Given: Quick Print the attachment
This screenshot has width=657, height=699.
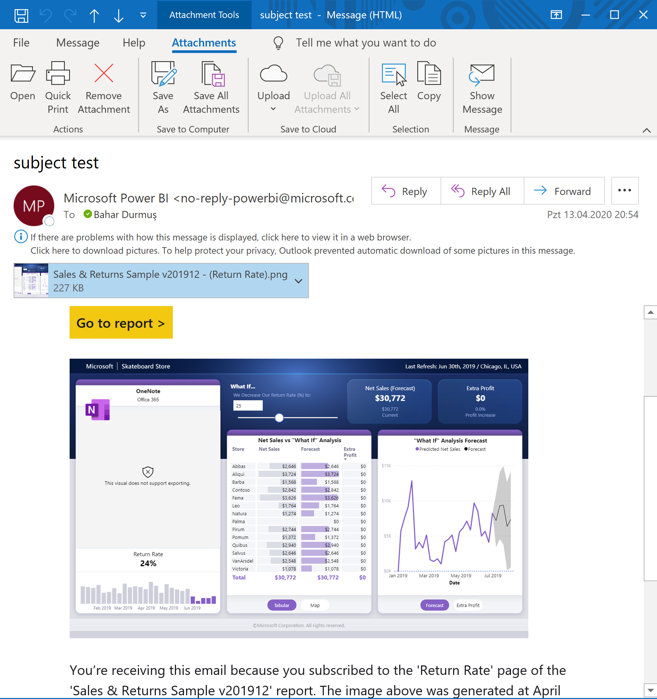Looking at the screenshot, I should point(58,88).
